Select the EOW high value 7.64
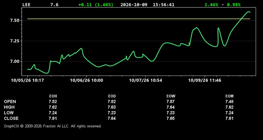The image size is (263, 140). [x=171, y=107]
